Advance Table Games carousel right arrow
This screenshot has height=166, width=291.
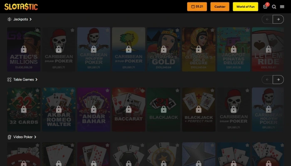(x=278, y=80)
